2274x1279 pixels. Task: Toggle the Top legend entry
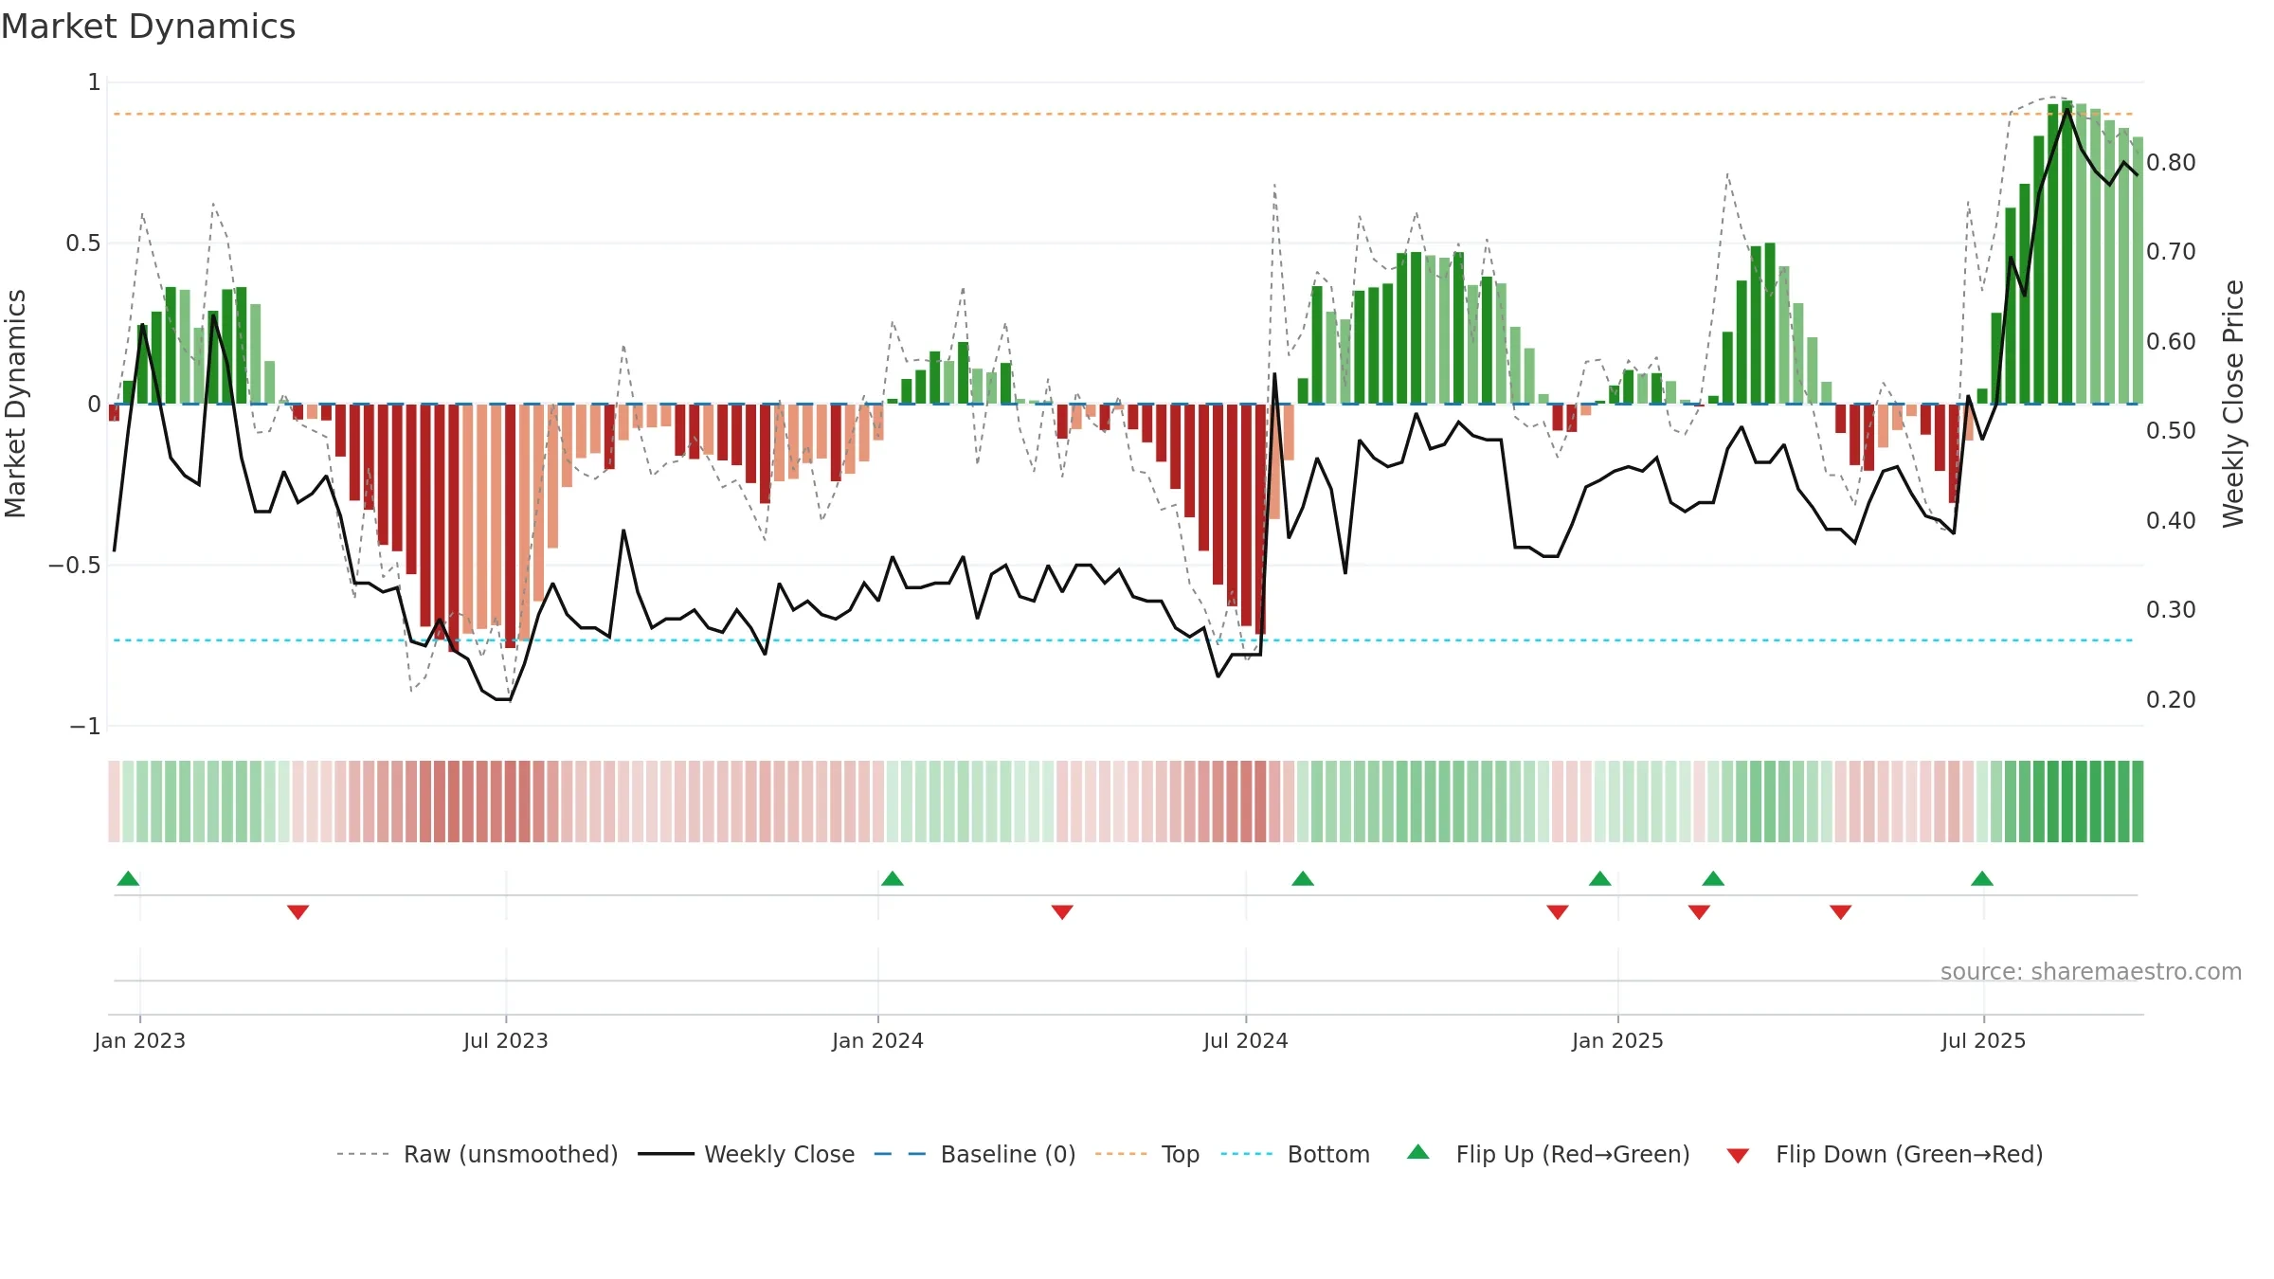click(x=1146, y=1154)
